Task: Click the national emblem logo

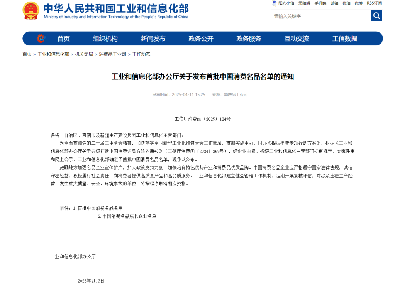Action: point(31,10)
